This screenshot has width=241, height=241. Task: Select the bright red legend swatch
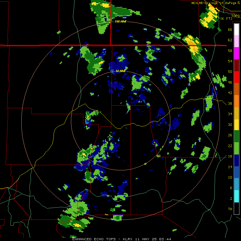click(236, 77)
